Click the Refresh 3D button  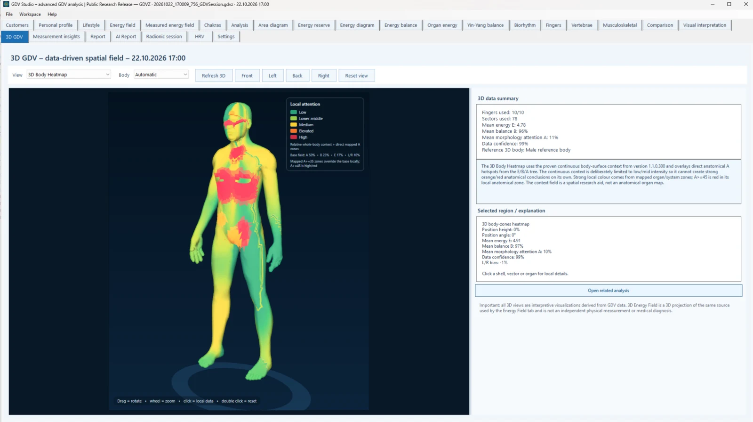coord(214,75)
